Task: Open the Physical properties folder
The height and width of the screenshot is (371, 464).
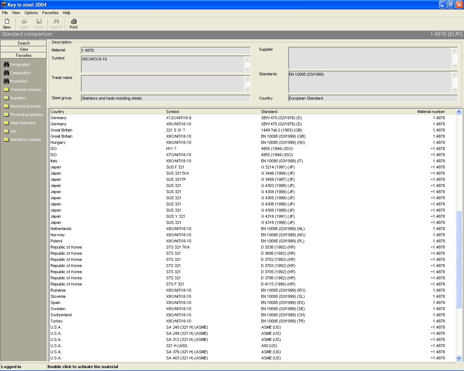Action: pos(24,114)
